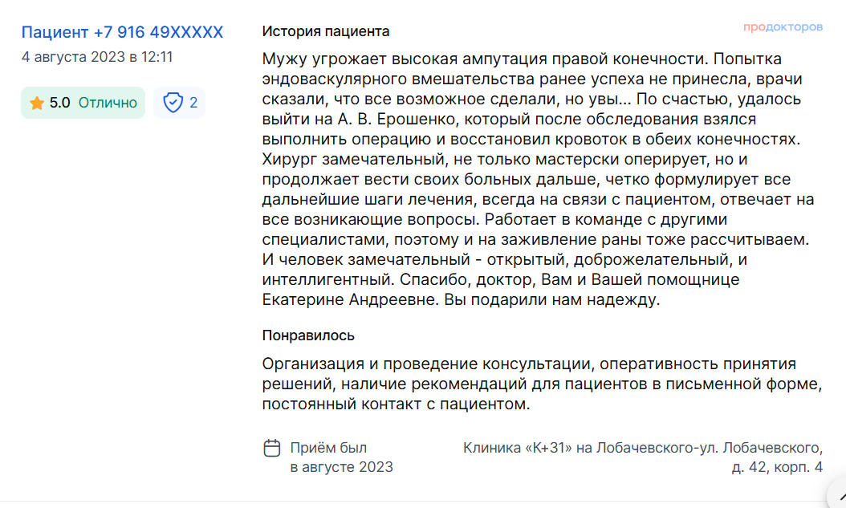The height and width of the screenshot is (508, 846).
Task: Click the shield checkmark verification icon
Action: click(173, 103)
